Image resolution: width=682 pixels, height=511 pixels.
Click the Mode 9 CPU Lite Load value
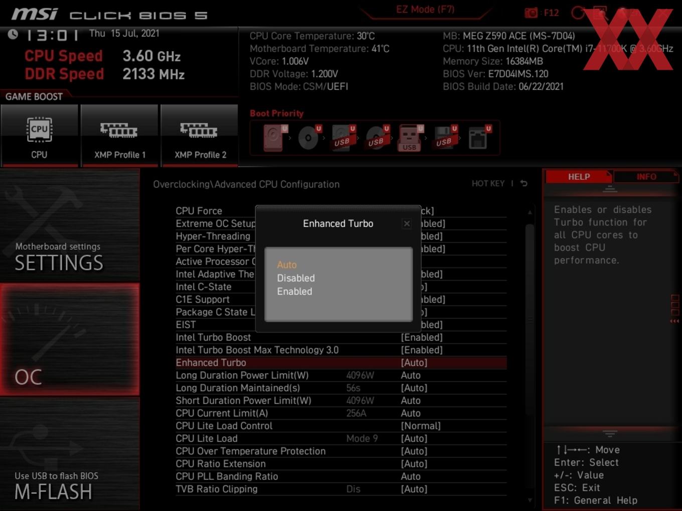(x=362, y=439)
